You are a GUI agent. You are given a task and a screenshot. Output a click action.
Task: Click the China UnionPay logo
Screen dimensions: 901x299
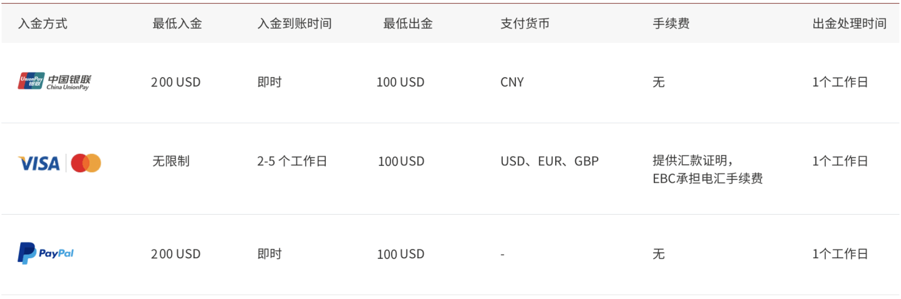pos(54,82)
